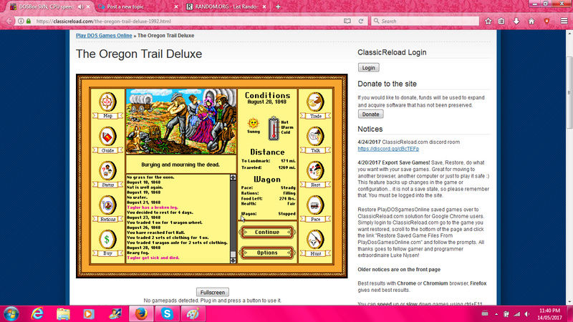Change Rations via plate icon

pos(107,205)
